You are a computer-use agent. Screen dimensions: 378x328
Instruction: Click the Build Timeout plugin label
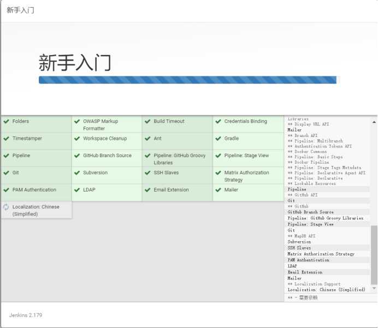[169, 121]
